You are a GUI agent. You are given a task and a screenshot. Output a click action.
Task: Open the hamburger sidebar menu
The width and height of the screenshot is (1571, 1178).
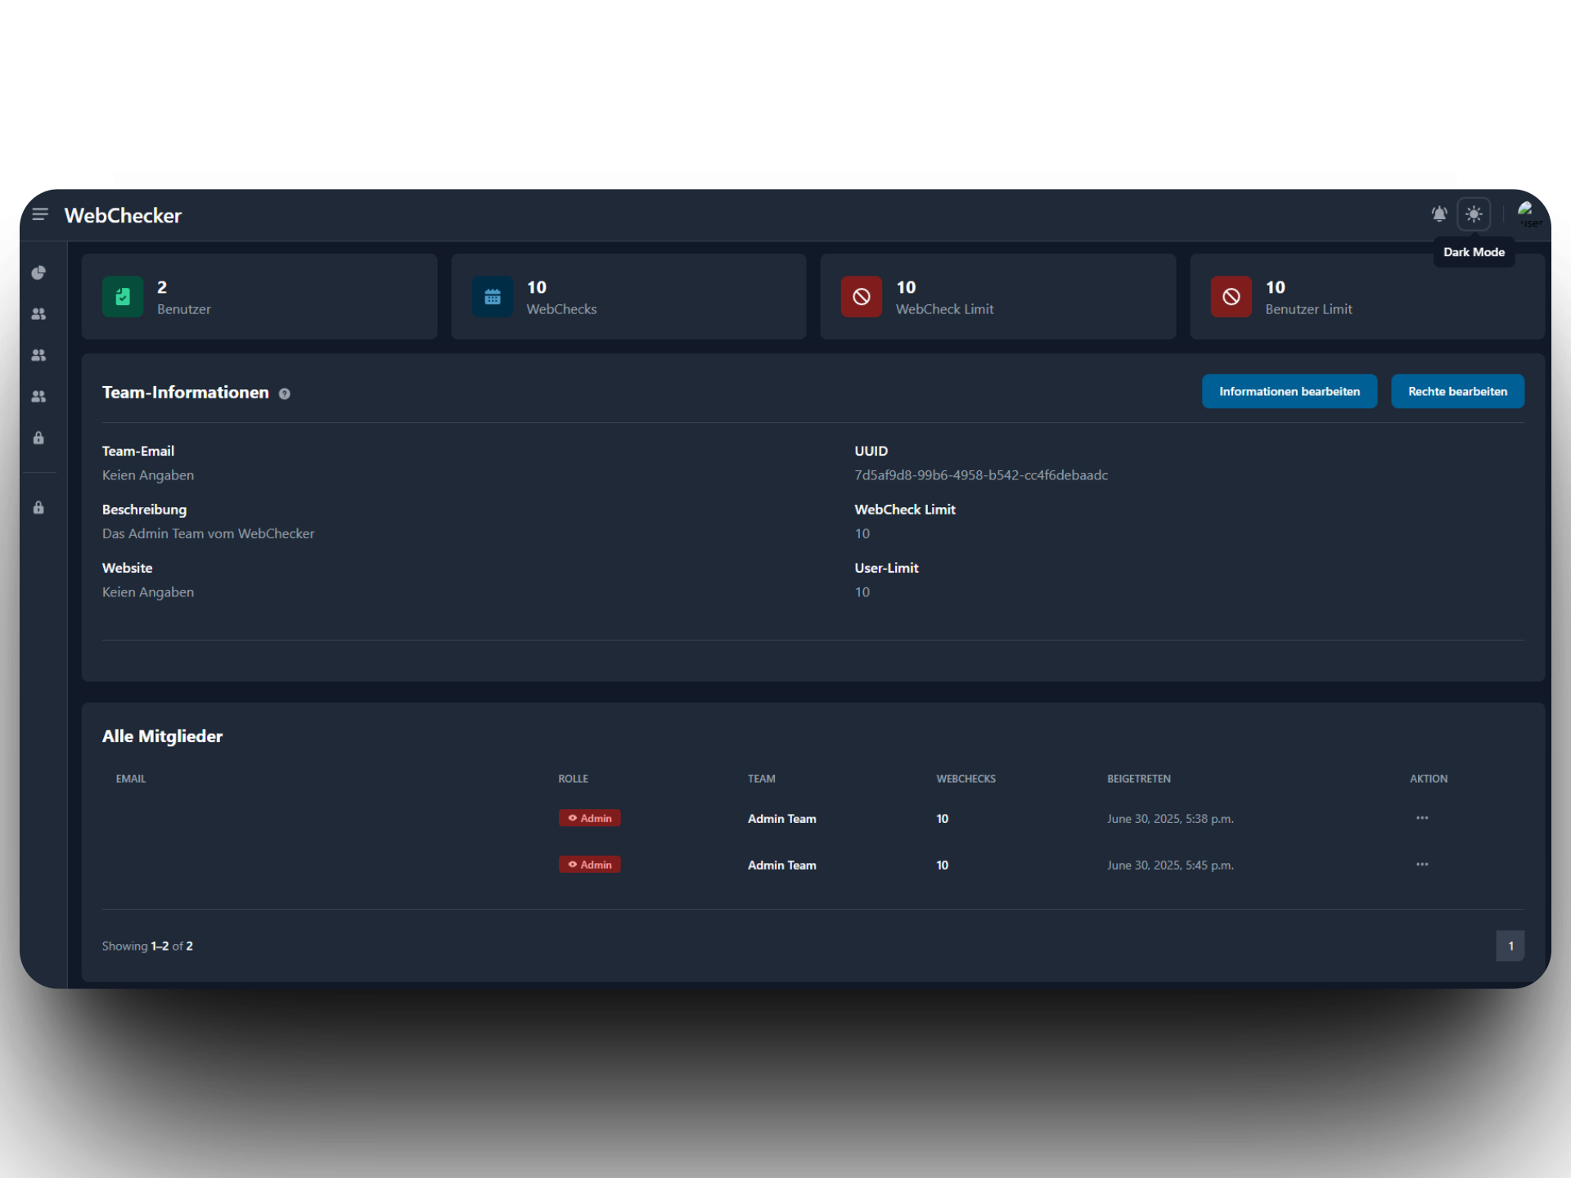click(39, 214)
